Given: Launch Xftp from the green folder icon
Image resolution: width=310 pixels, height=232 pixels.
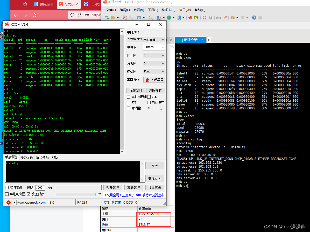Looking at the screenshot, I should (196, 18).
